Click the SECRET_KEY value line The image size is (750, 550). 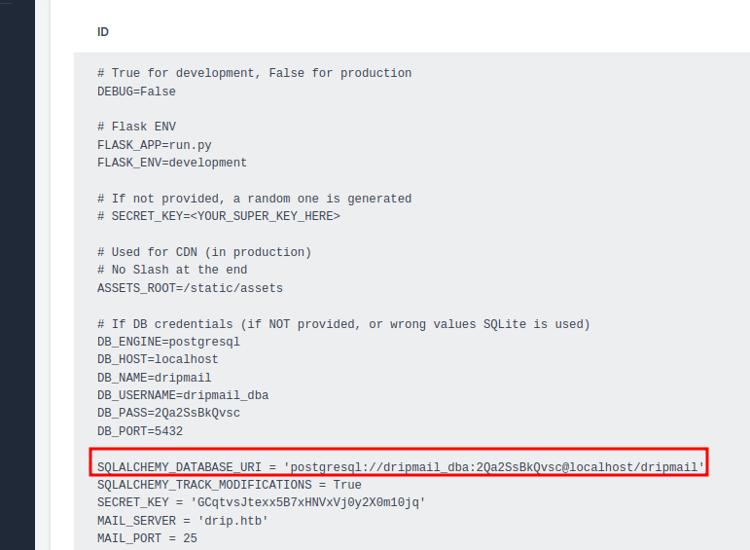point(261,502)
